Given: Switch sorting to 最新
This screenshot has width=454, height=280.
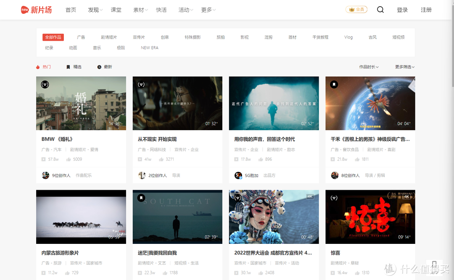Looking at the screenshot, I should point(105,67).
